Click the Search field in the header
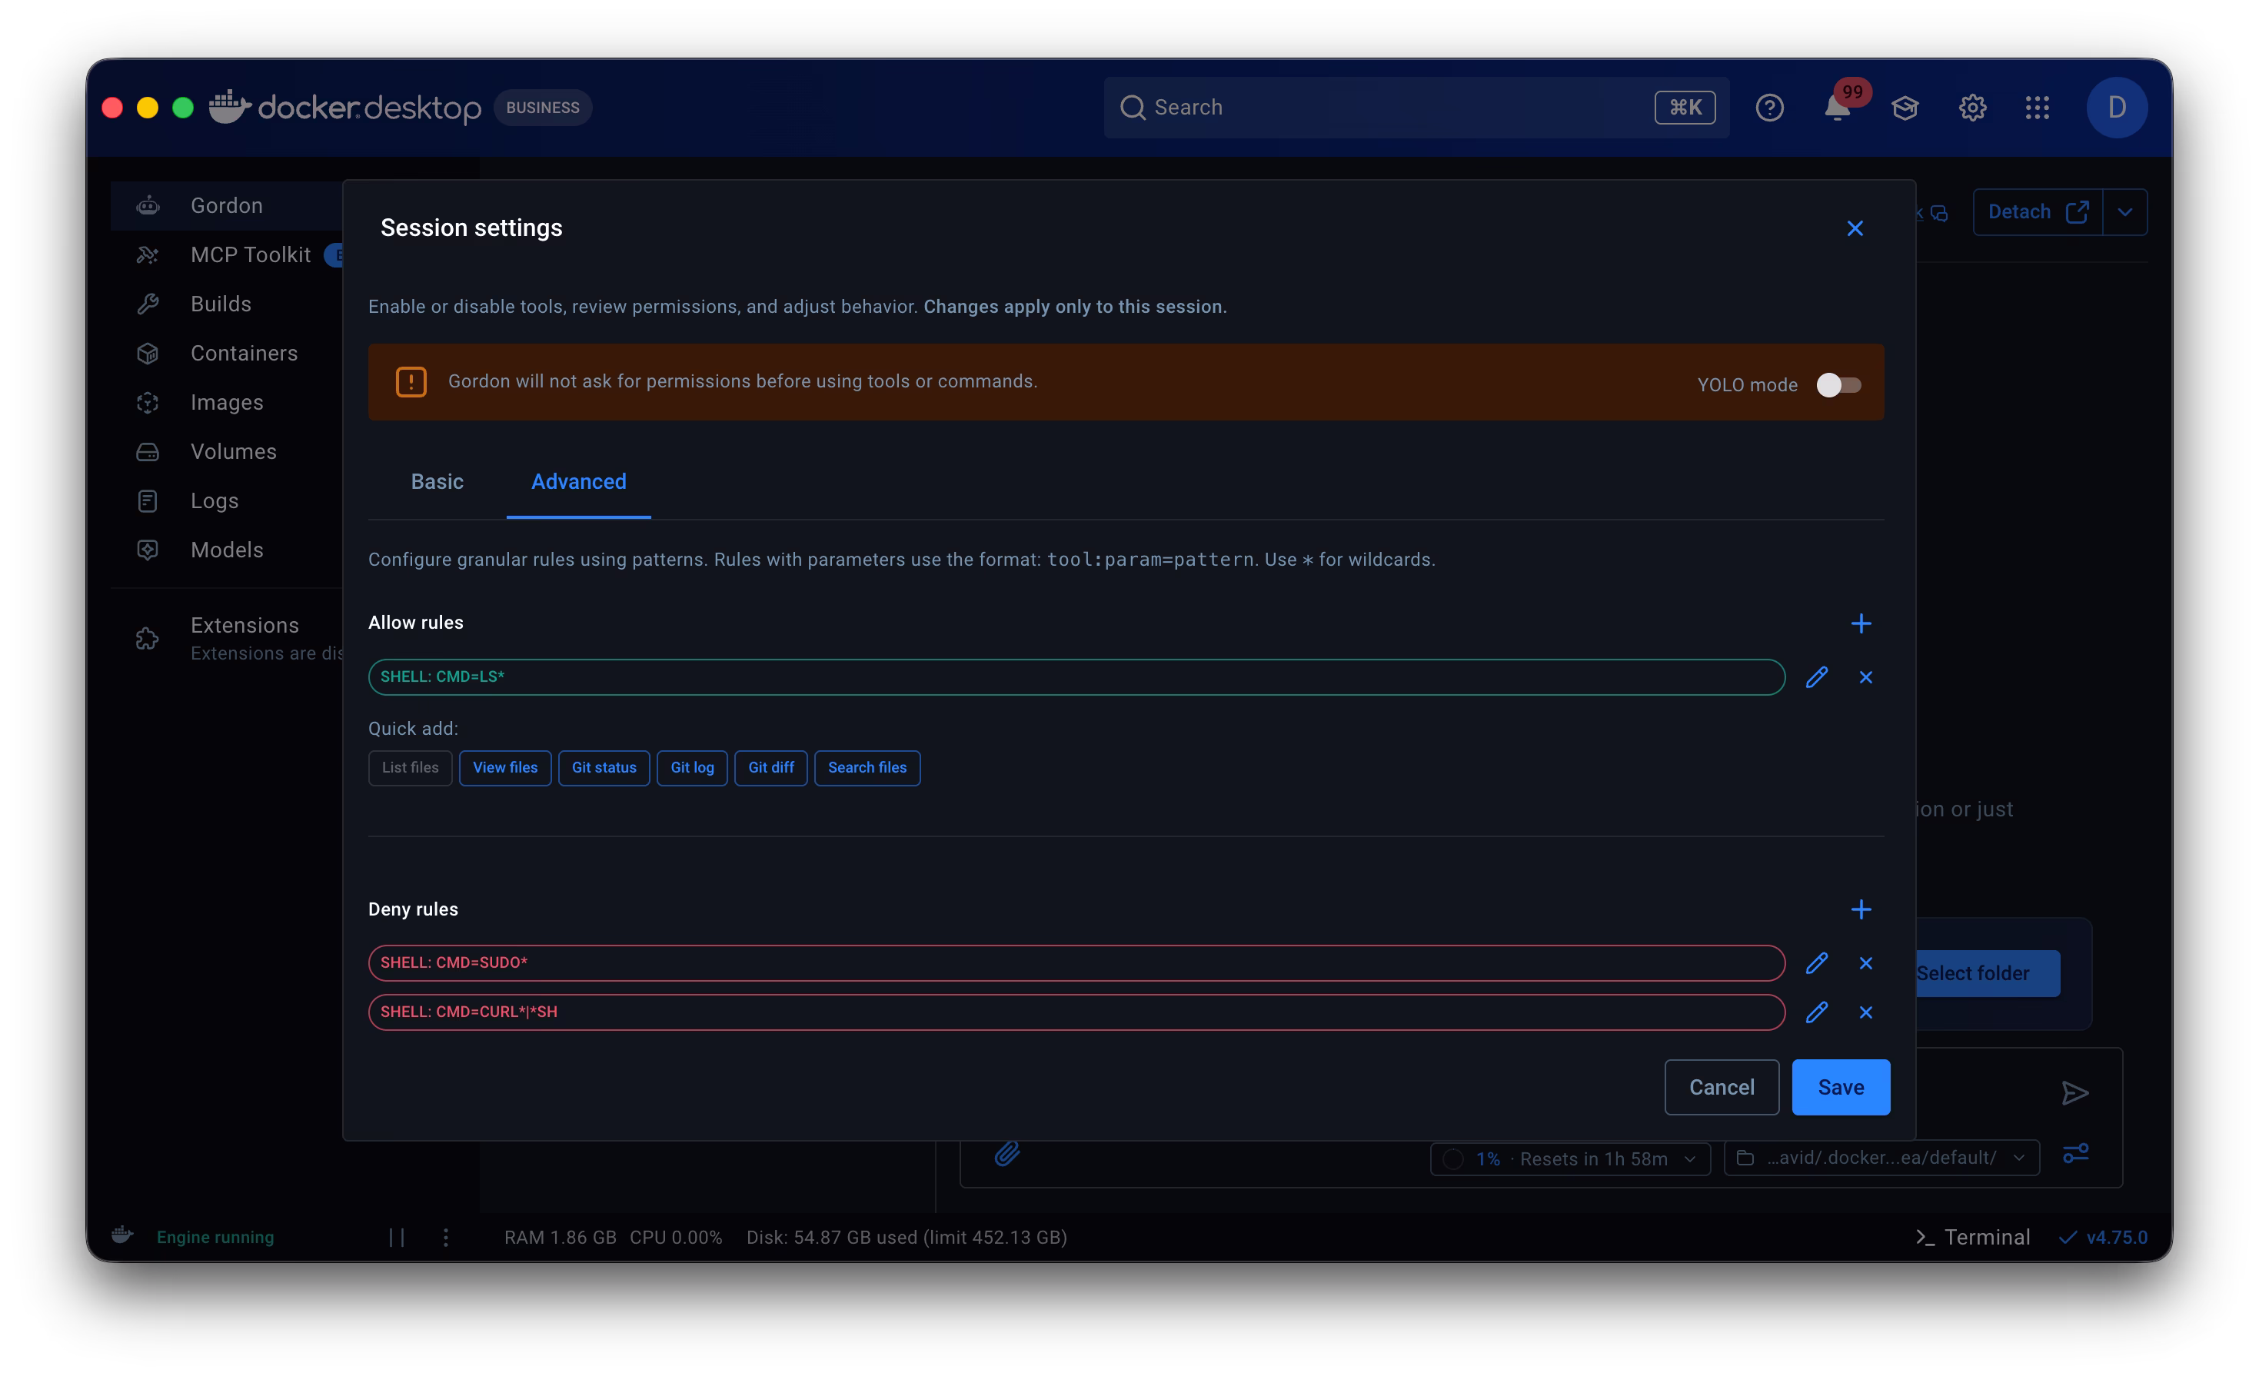The height and width of the screenshot is (1376, 2259). click(1416, 108)
